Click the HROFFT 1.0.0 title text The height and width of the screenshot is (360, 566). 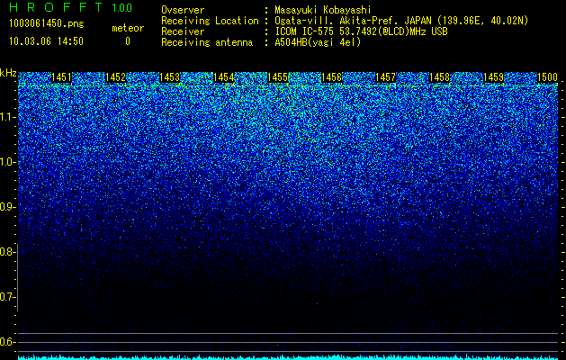[x=71, y=7]
